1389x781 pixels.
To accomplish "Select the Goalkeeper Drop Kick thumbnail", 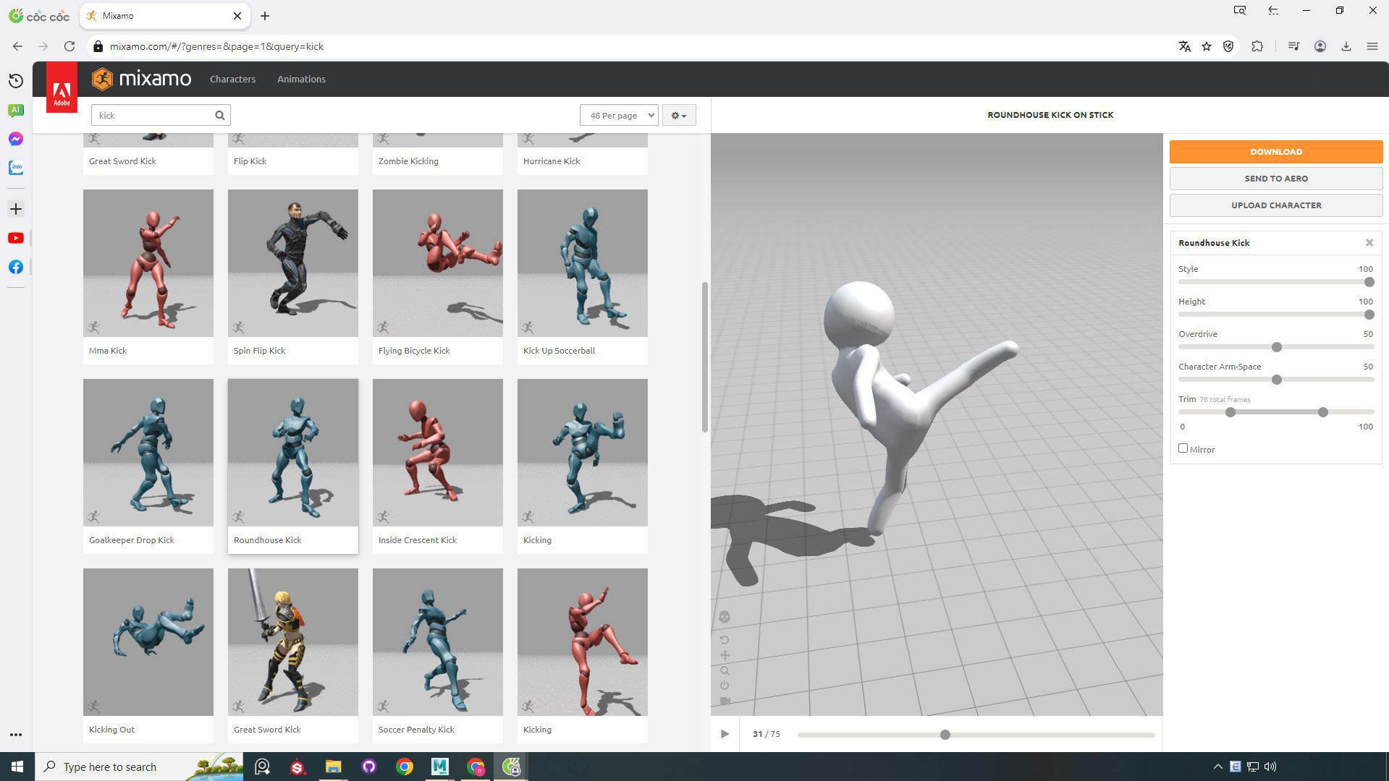I will 148,453.
